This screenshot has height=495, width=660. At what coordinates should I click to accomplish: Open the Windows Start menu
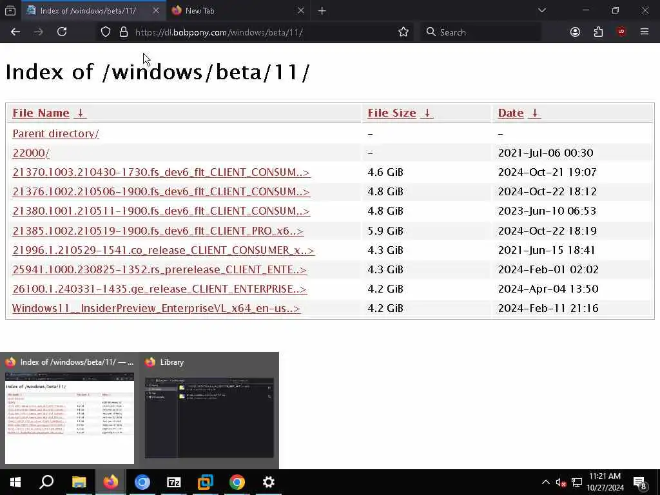15,482
